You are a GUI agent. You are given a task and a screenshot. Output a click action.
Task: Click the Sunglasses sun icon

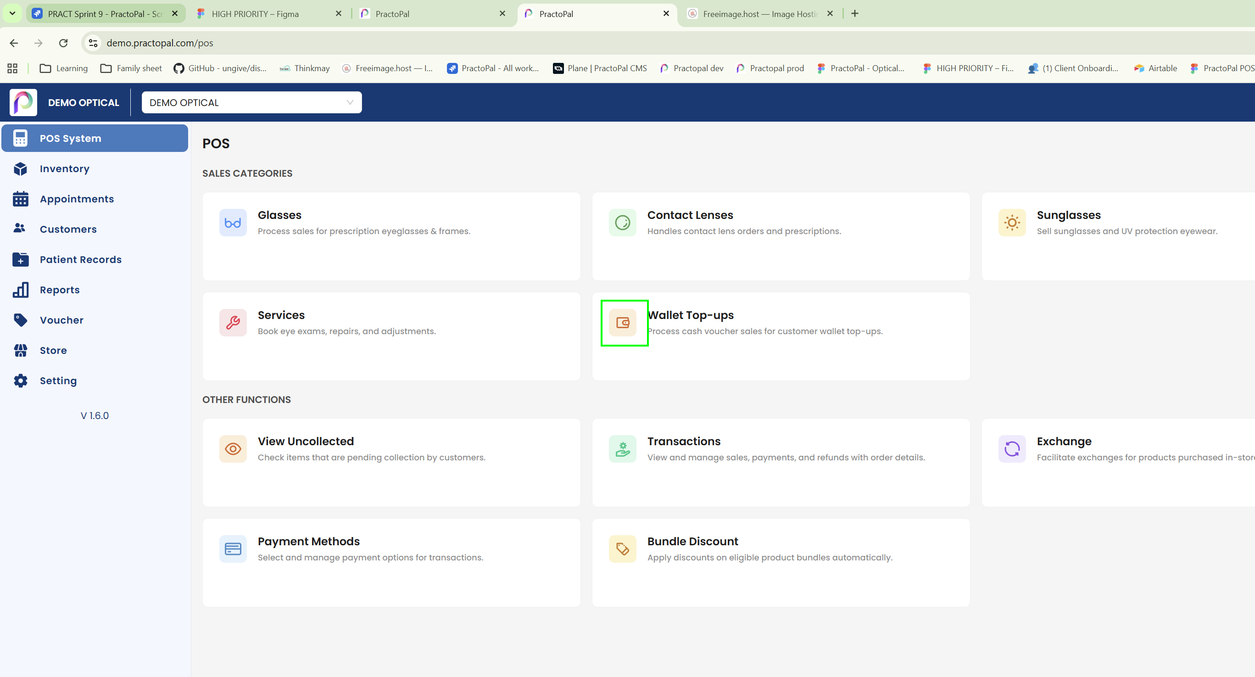click(x=1011, y=223)
